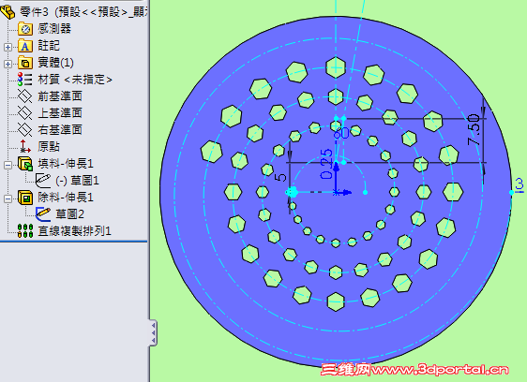Select 原點 in the feature tree
The height and width of the screenshot is (382, 527).
(x=49, y=147)
